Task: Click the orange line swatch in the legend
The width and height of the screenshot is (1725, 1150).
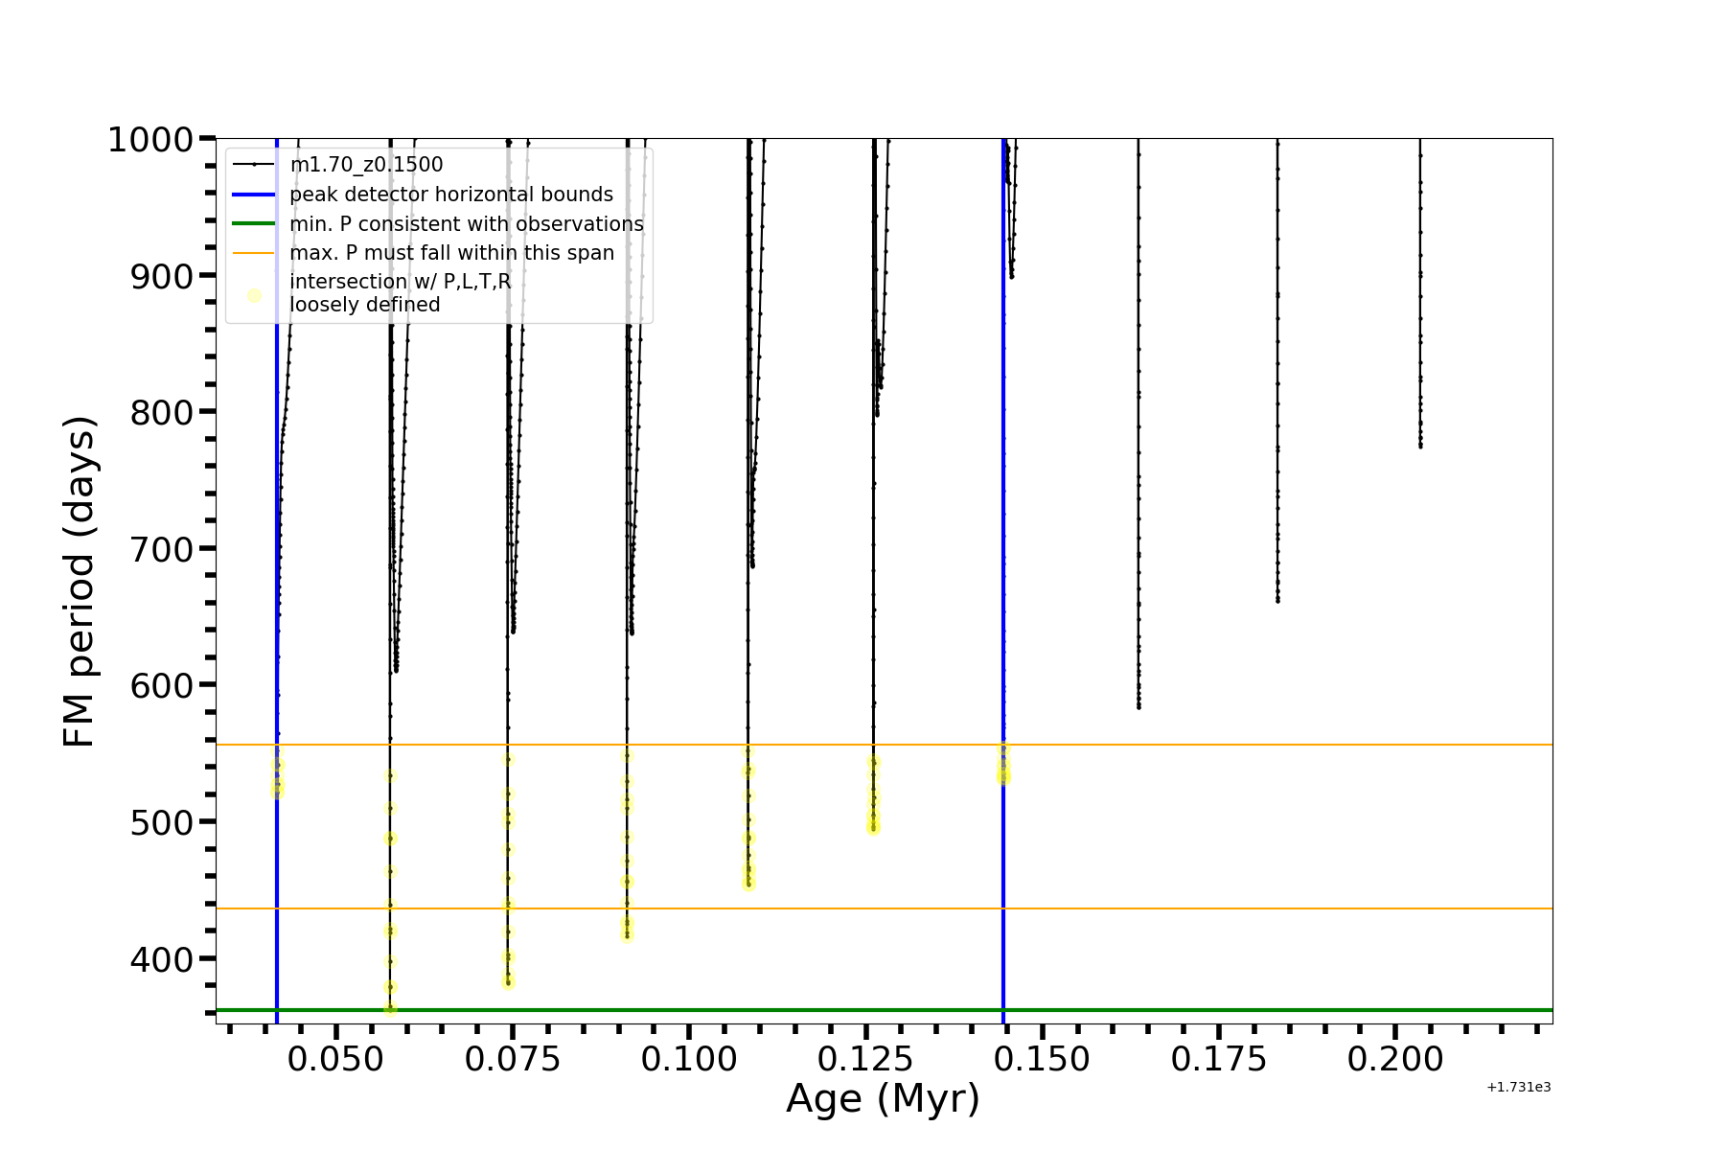Action: click(254, 253)
